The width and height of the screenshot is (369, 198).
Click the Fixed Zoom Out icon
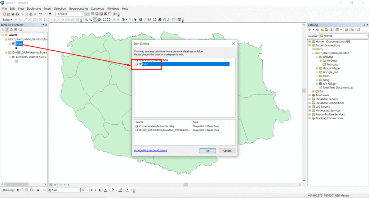click(108, 20)
